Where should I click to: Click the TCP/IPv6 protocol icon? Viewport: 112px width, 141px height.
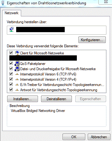click(17, 74)
